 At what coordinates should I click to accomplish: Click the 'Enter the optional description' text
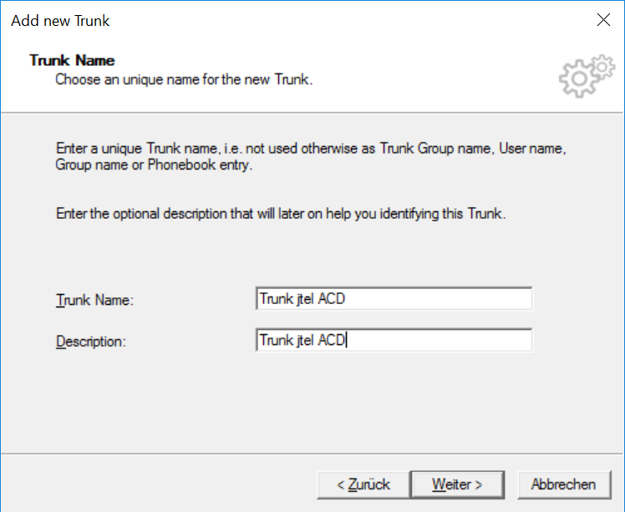(281, 214)
